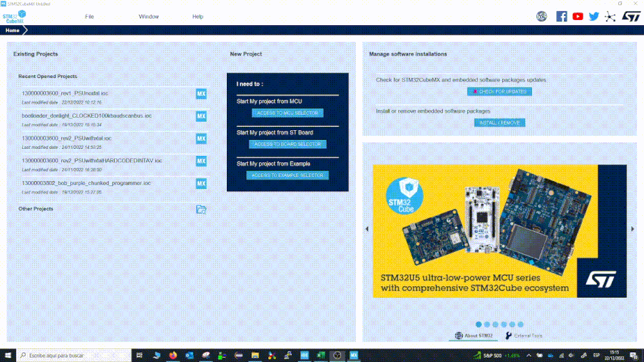Select the sixth banner carousel dot

coord(521,324)
